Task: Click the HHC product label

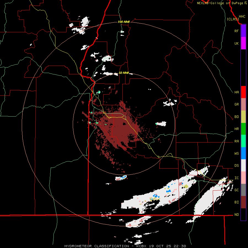Action: [x=242, y=17]
